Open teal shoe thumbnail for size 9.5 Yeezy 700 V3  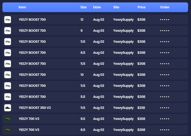[x=8, y=119]
